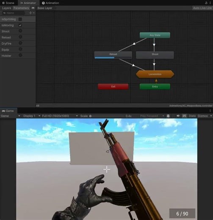The image size is (213, 220).
Task: Open the Full HD (1920x1080) resolution dropdown
Action: coord(60,116)
